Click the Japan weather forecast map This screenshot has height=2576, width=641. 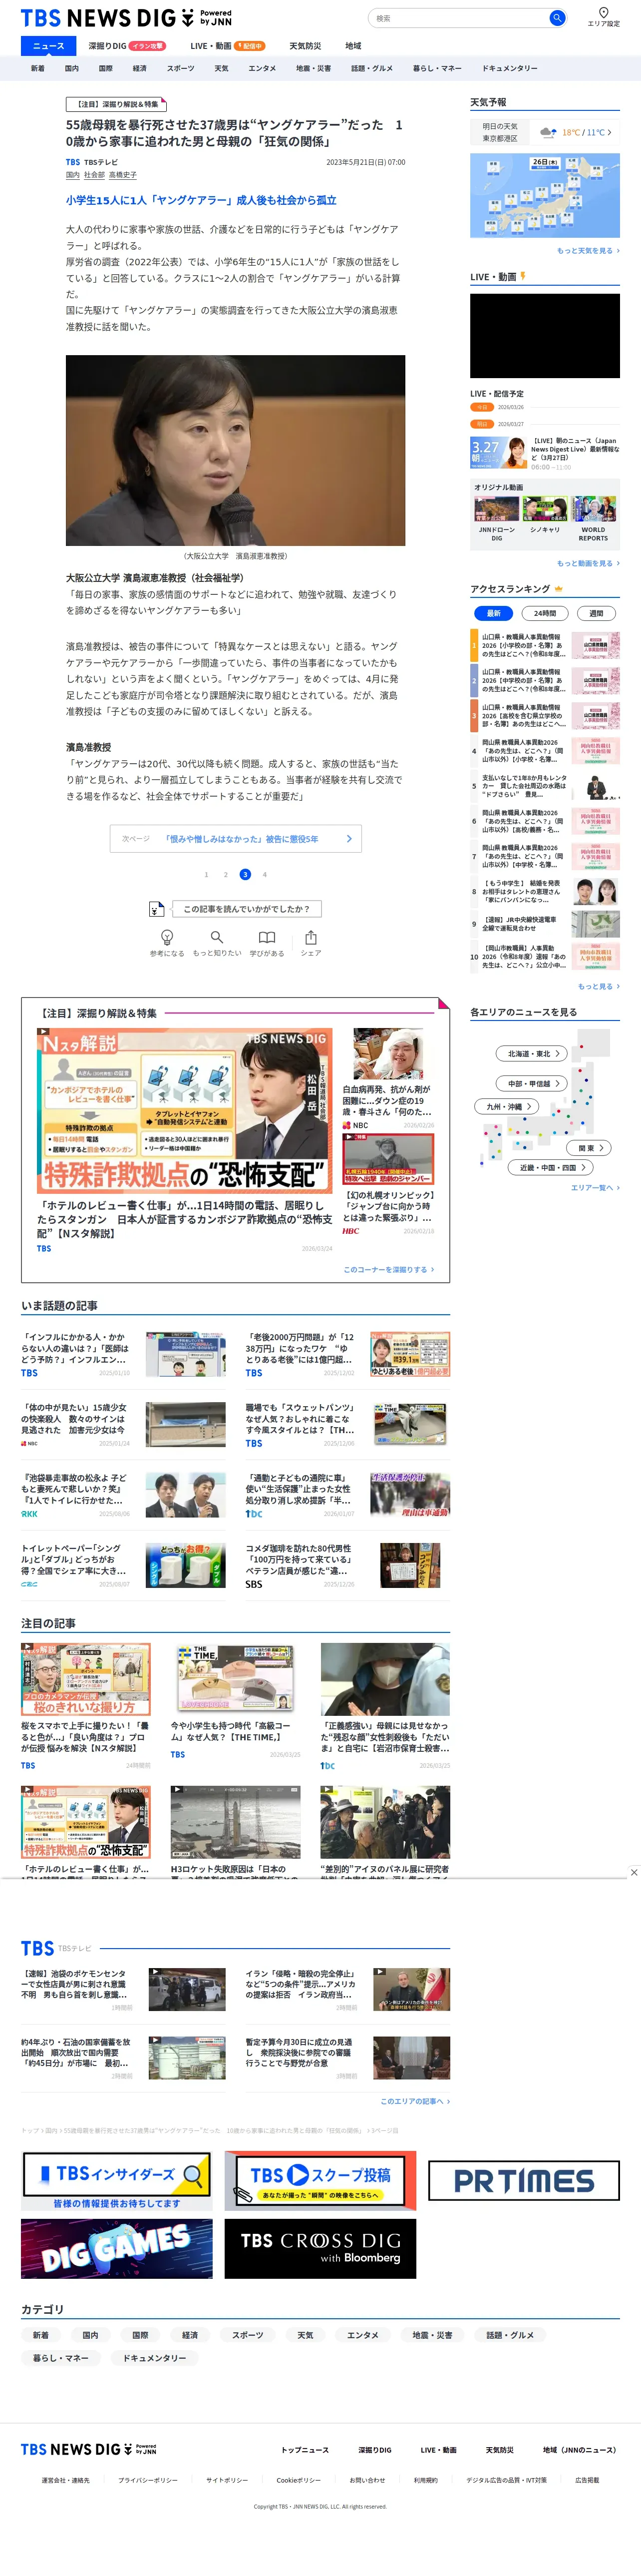tap(545, 196)
